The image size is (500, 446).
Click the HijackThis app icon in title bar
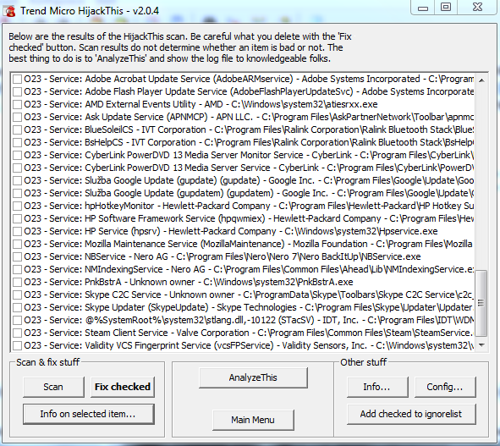9,11
